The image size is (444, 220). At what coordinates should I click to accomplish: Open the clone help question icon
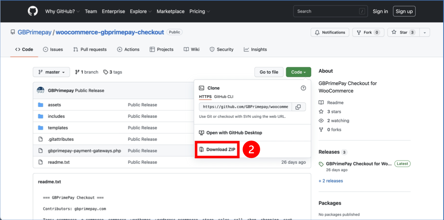pos(303,88)
